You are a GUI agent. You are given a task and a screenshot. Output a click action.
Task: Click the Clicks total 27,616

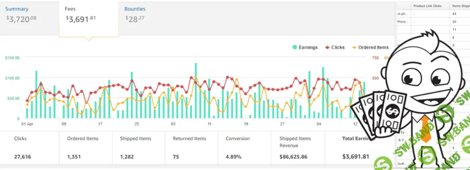coord(23,157)
